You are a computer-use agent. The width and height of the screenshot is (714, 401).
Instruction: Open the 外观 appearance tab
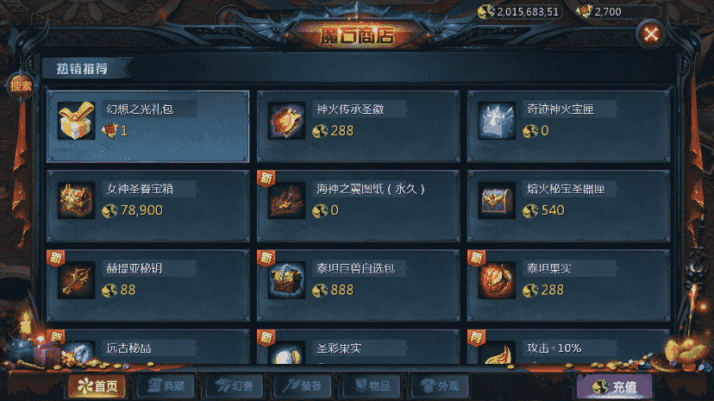440,386
